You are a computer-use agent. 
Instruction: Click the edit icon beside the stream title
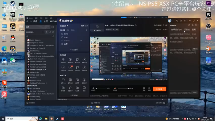pyautogui.click(x=136, y=25)
